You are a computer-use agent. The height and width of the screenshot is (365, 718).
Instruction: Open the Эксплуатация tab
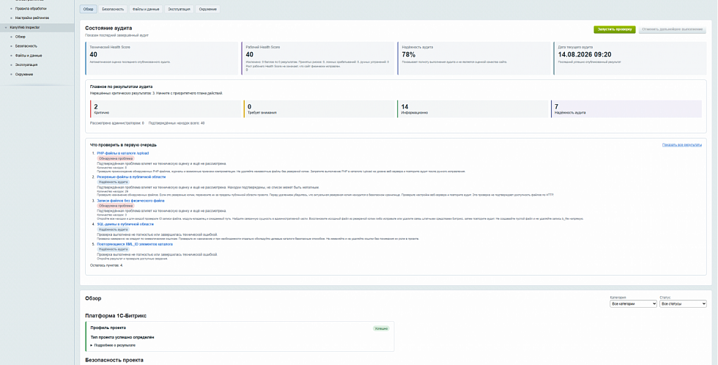179,9
